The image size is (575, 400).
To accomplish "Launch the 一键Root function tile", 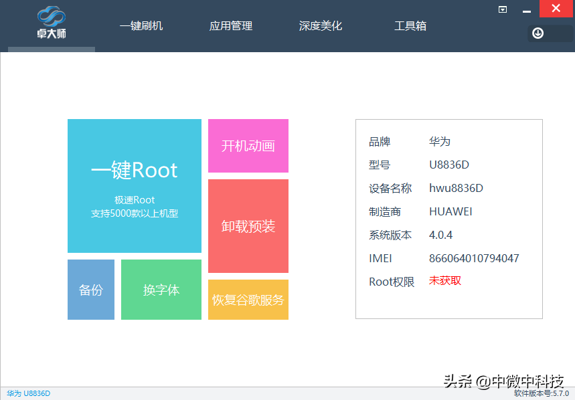I will (134, 186).
